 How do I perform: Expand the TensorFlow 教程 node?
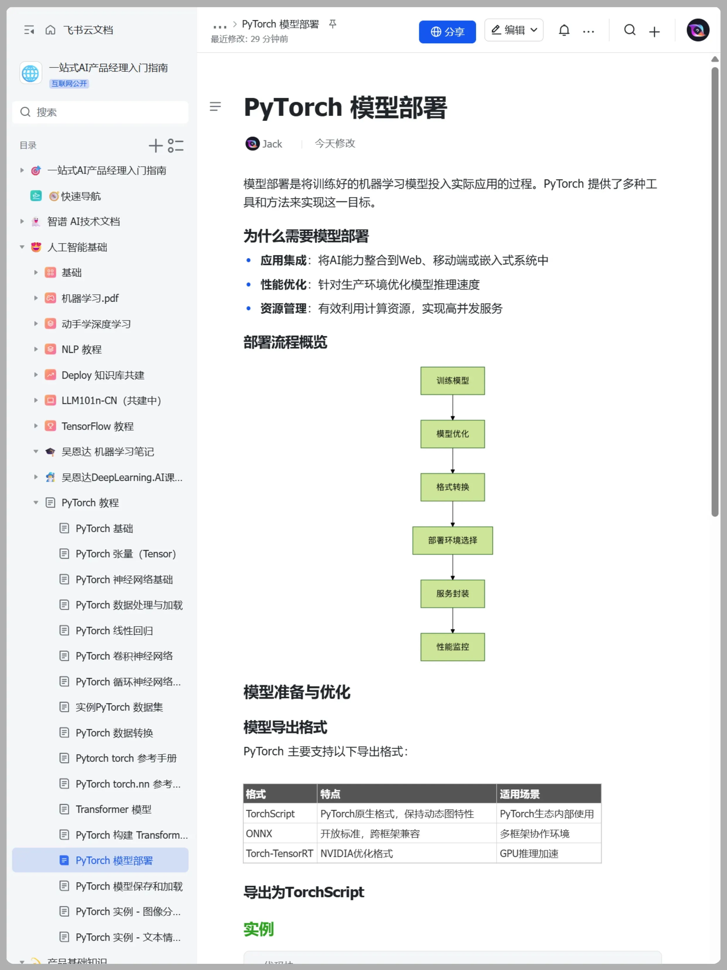point(36,426)
